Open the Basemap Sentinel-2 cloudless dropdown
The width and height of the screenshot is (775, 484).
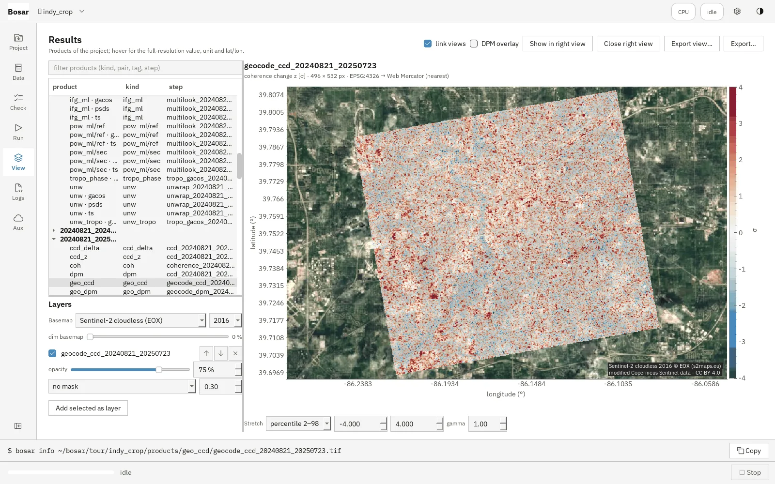(141, 320)
